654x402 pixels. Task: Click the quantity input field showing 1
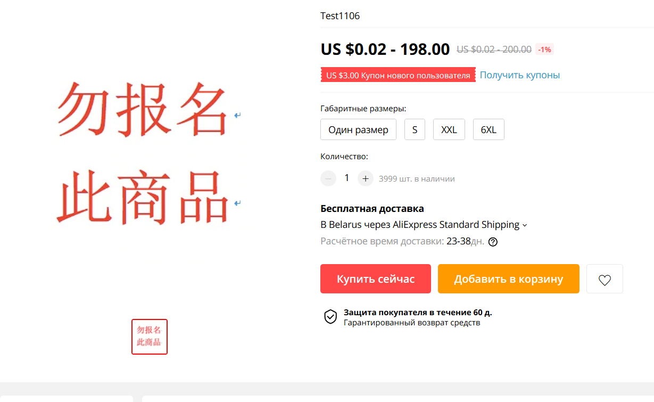coord(347,178)
